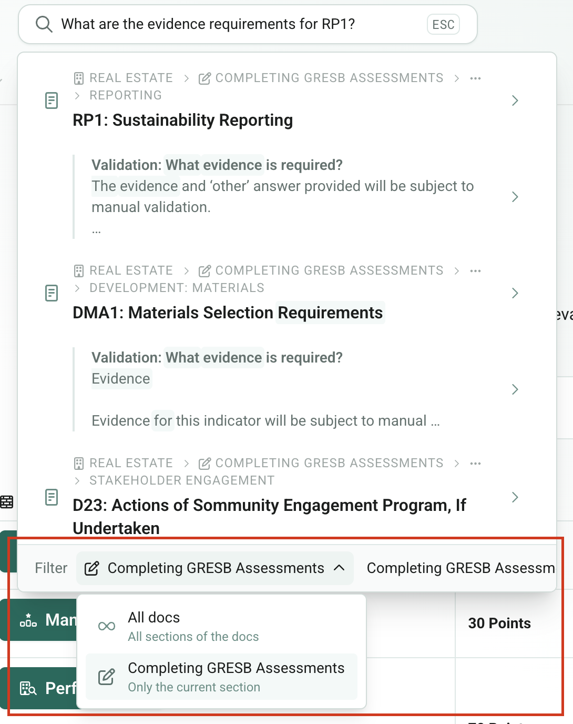
Task: Click document icon beside DMA1 result
Action: [x=52, y=293]
